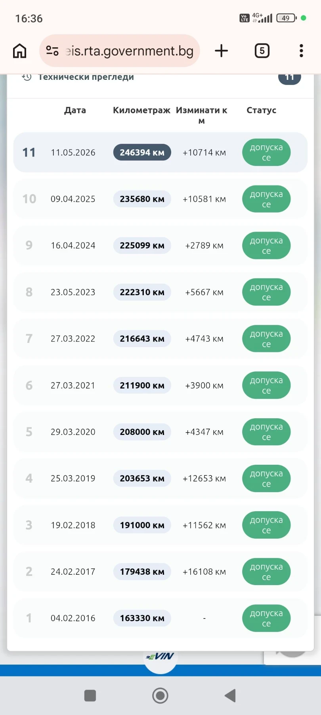
Task: Open tab switcher showing 5 tabs
Action: 262,51
